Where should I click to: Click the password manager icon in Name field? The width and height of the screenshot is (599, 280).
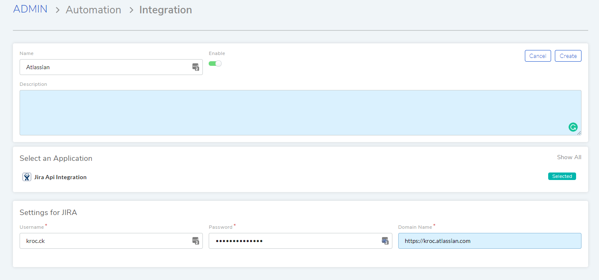coord(196,67)
